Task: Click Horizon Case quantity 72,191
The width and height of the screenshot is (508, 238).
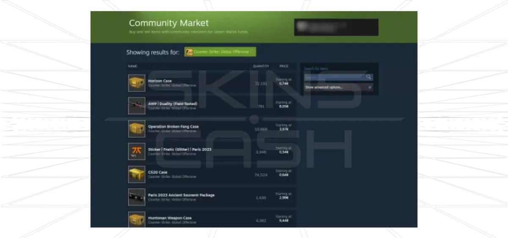Action: tap(261, 84)
